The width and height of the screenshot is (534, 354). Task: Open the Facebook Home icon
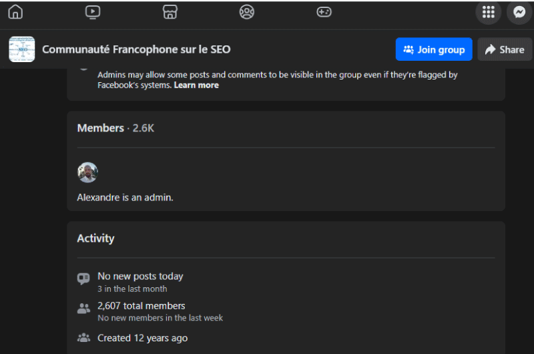[x=15, y=12]
